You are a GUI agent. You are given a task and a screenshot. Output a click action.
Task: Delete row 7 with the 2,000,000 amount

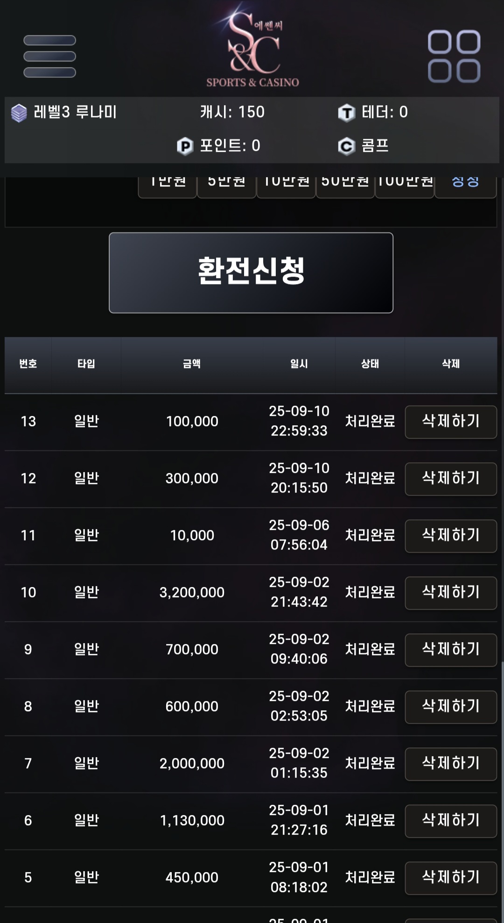tap(451, 764)
